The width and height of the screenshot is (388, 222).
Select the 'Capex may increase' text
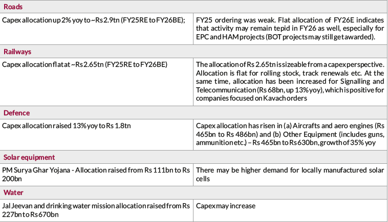click(226, 205)
